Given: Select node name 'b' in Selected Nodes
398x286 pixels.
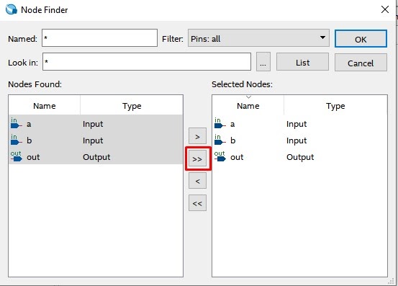Looking at the screenshot, I should point(232,140).
